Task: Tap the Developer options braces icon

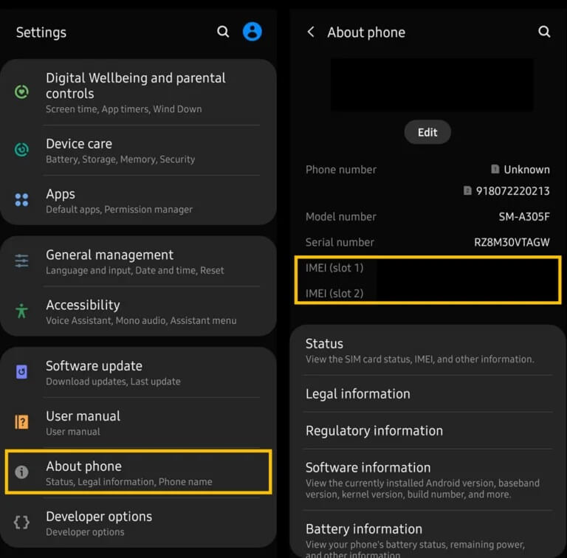Action: click(22, 523)
